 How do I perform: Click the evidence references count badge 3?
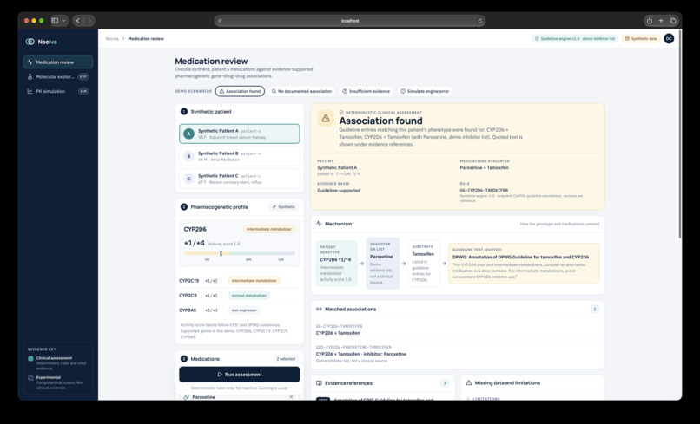(x=445, y=383)
